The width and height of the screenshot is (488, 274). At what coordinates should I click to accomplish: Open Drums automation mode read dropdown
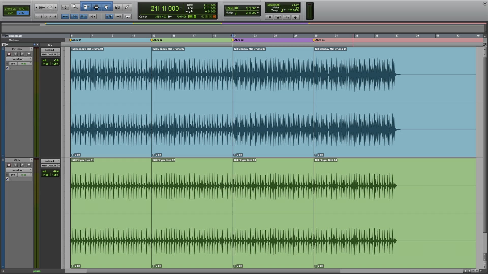pos(25,64)
